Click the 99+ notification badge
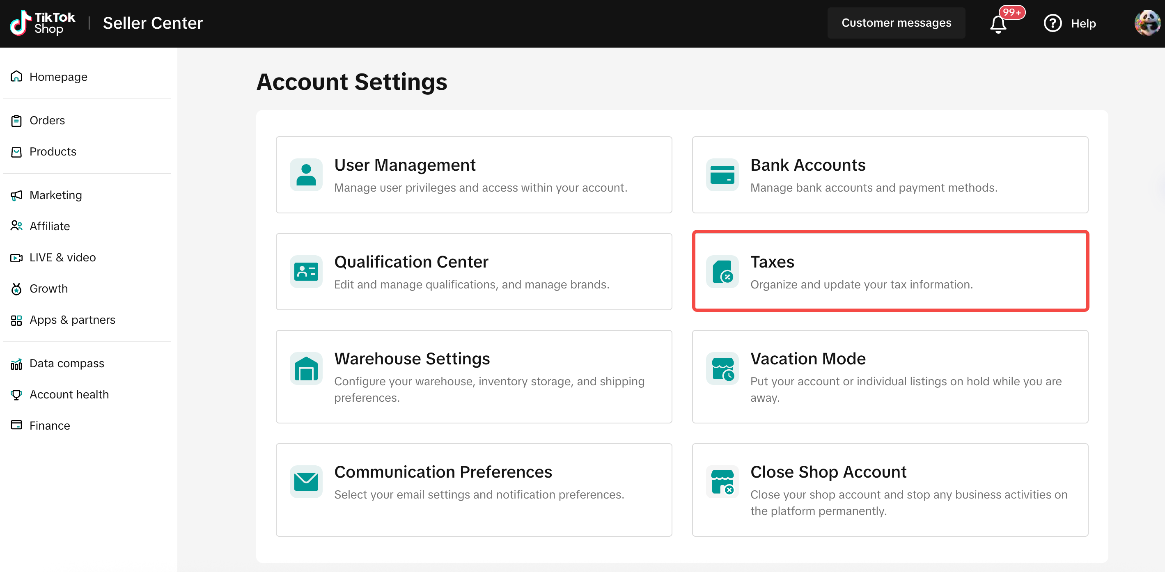The image size is (1165, 572). (1012, 12)
